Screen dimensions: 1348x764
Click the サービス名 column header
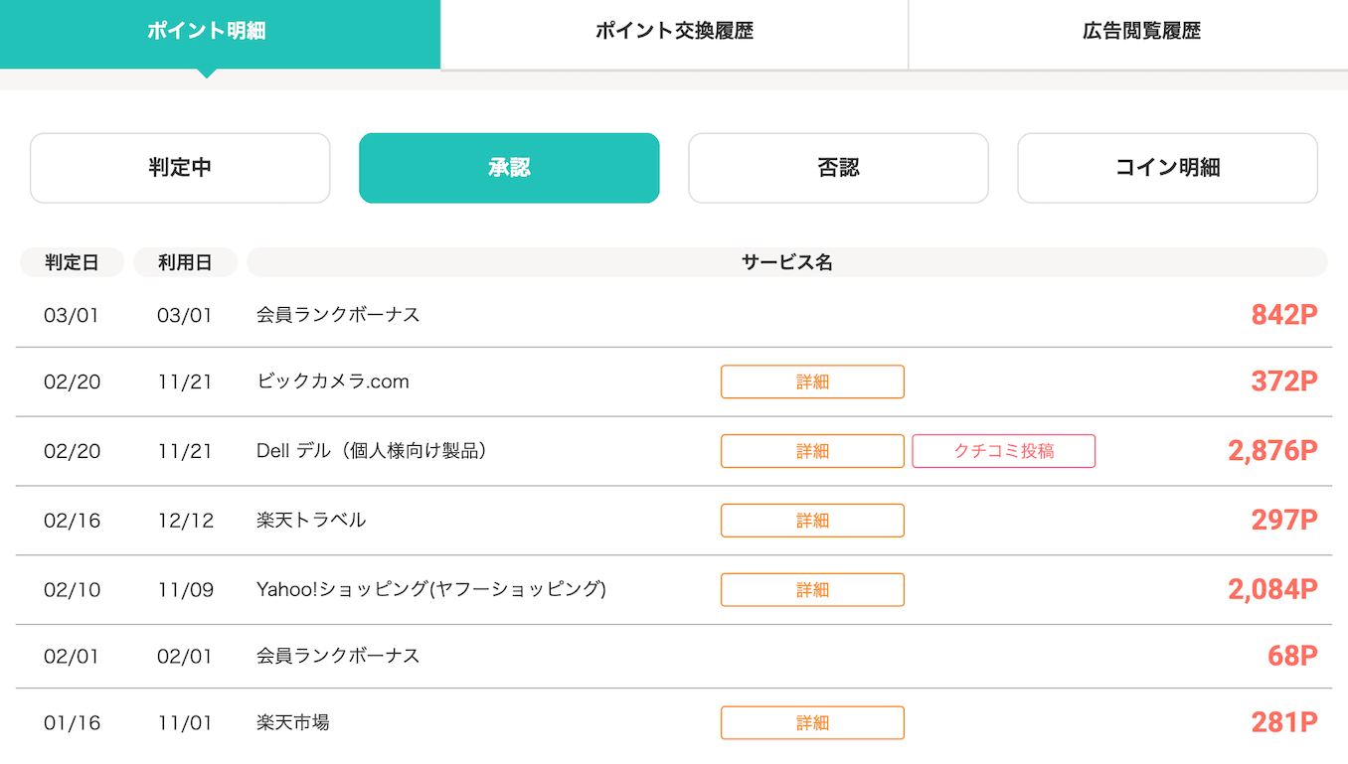coord(787,261)
